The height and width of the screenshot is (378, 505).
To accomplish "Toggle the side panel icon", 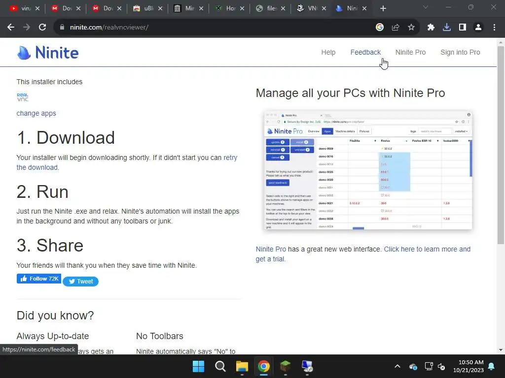I will 463,28.
